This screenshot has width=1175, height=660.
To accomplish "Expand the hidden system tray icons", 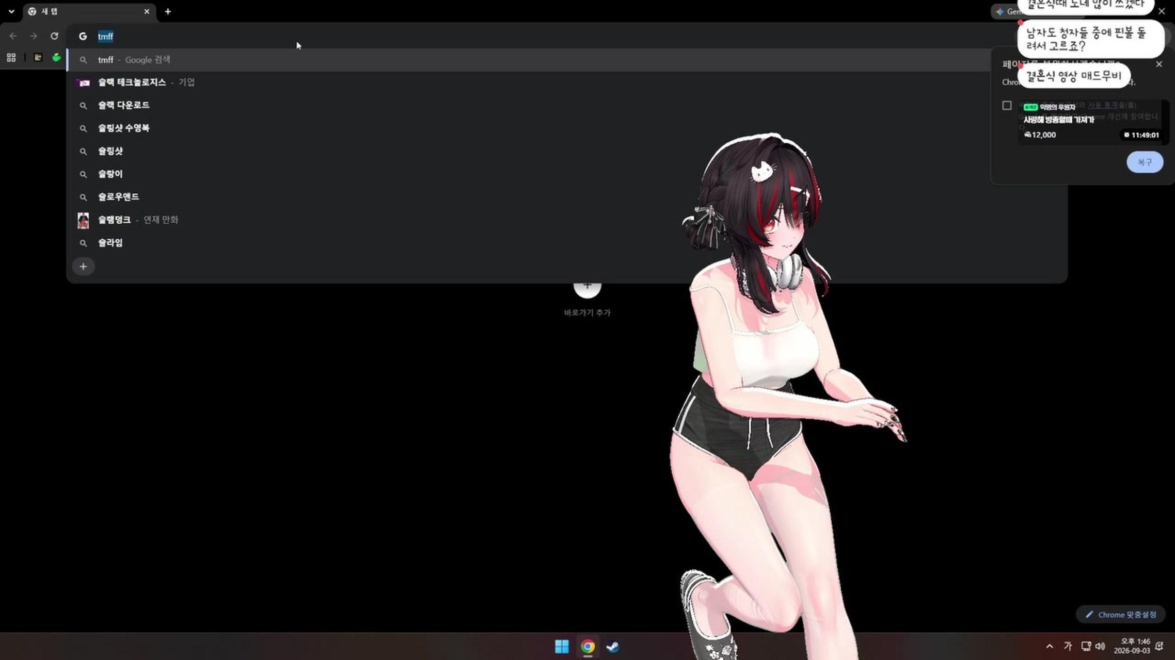I will [1050, 646].
